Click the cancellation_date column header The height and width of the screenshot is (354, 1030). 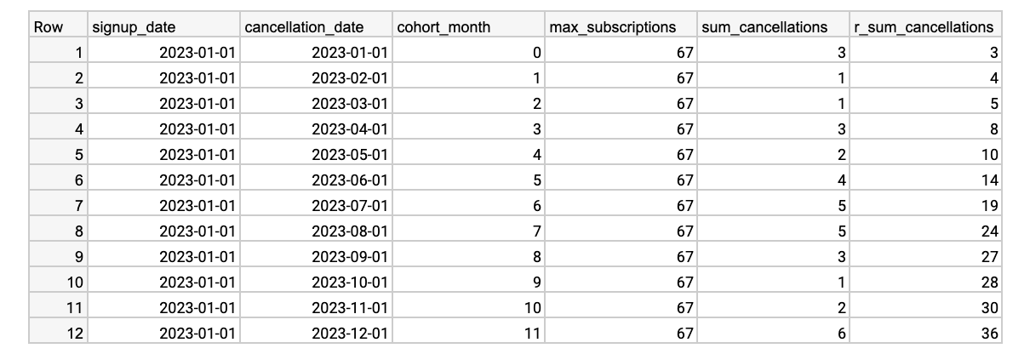(316, 27)
